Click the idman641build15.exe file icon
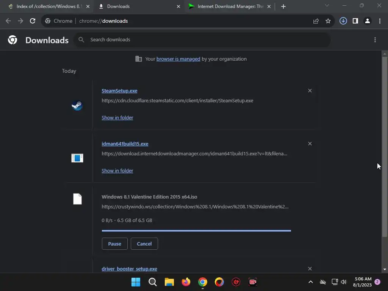The width and height of the screenshot is (388, 291). (x=77, y=158)
